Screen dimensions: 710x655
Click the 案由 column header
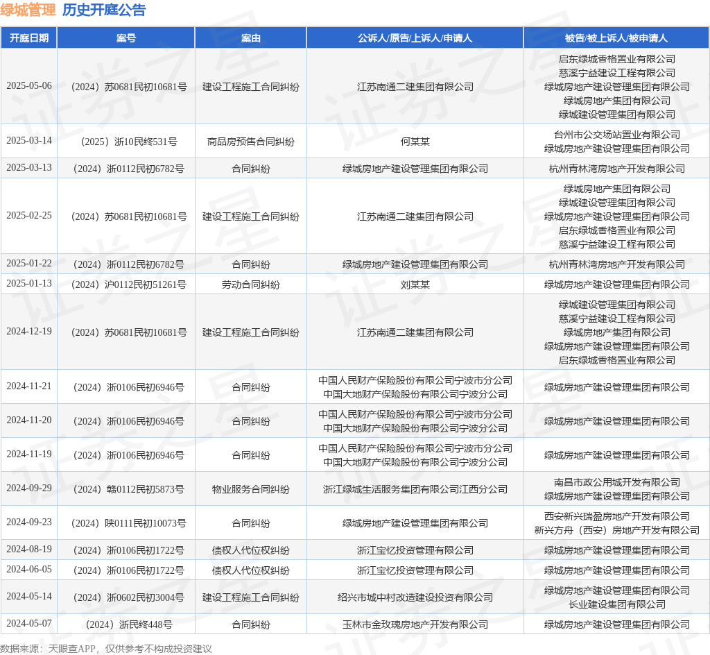coord(251,38)
